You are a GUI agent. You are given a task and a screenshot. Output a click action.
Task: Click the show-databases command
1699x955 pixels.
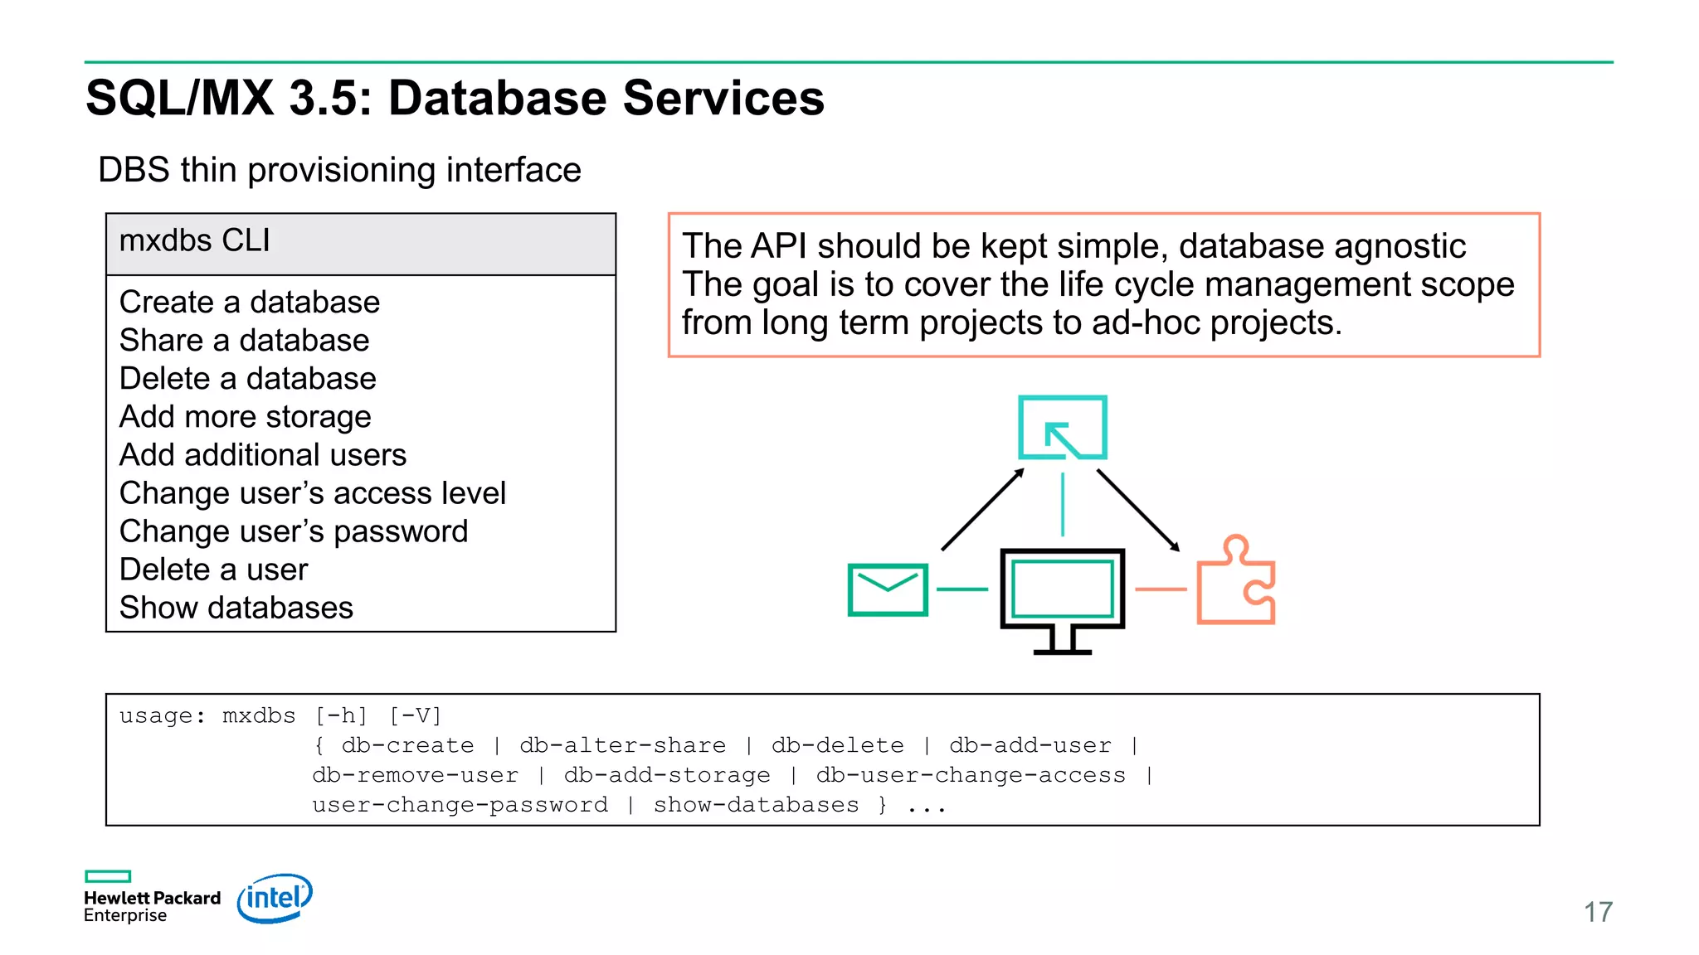coord(757,805)
